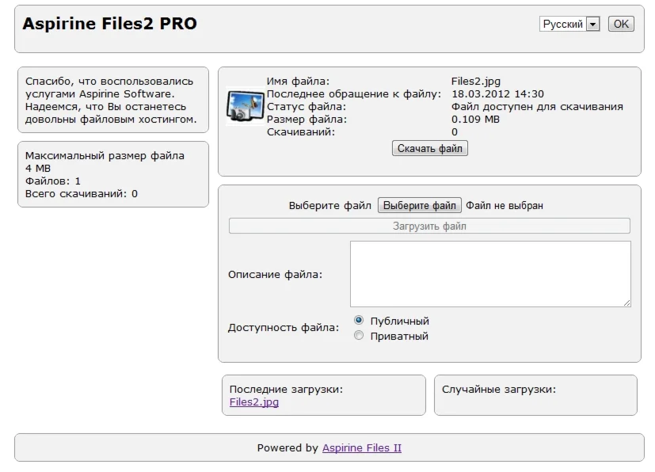Click the language selector's dropdown arrow
Viewport: 655px width, 472px height.
[592, 24]
